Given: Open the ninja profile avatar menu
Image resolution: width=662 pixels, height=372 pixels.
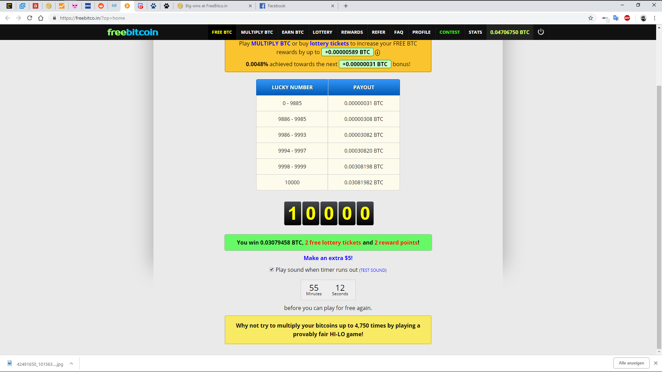Looking at the screenshot, I should (643, 18).
